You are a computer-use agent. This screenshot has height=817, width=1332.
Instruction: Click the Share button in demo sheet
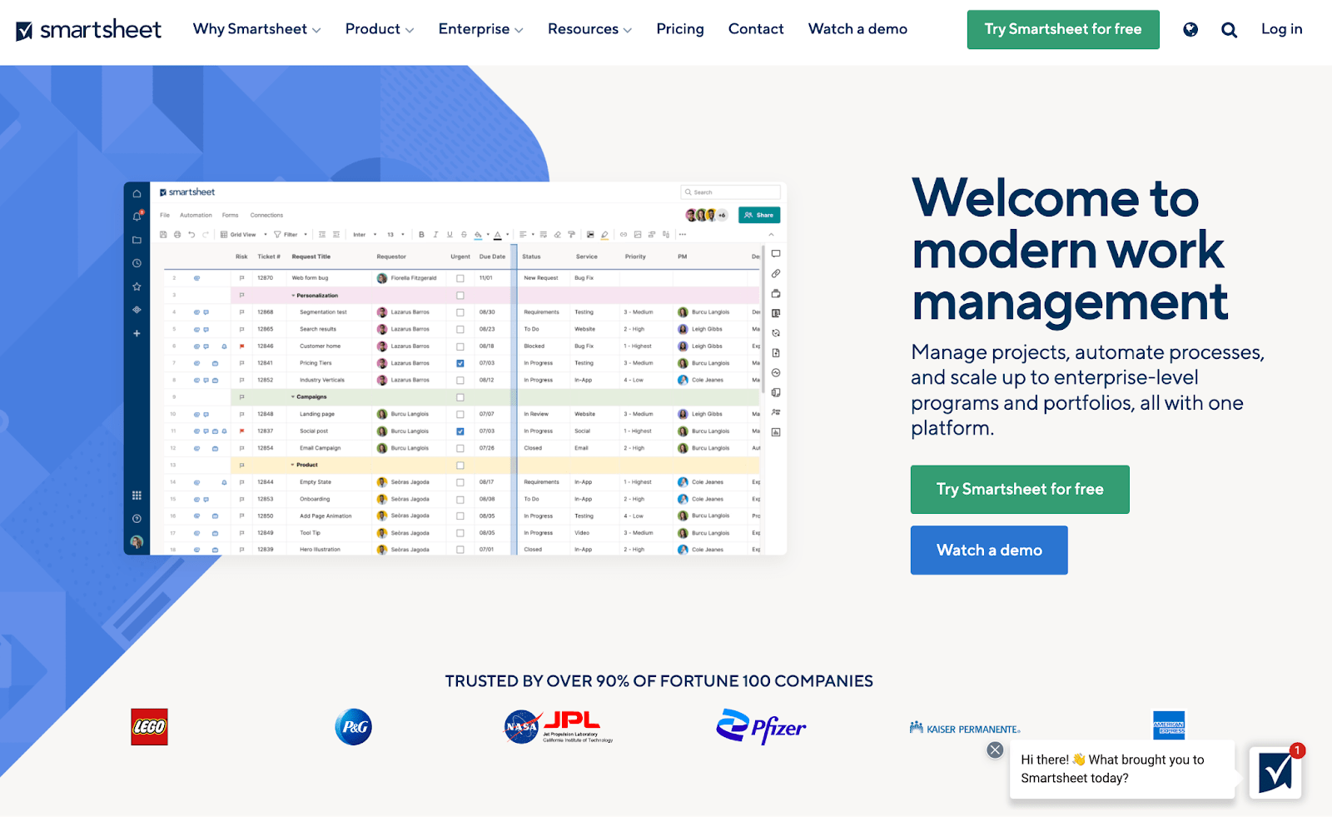[x=759, y=215]
